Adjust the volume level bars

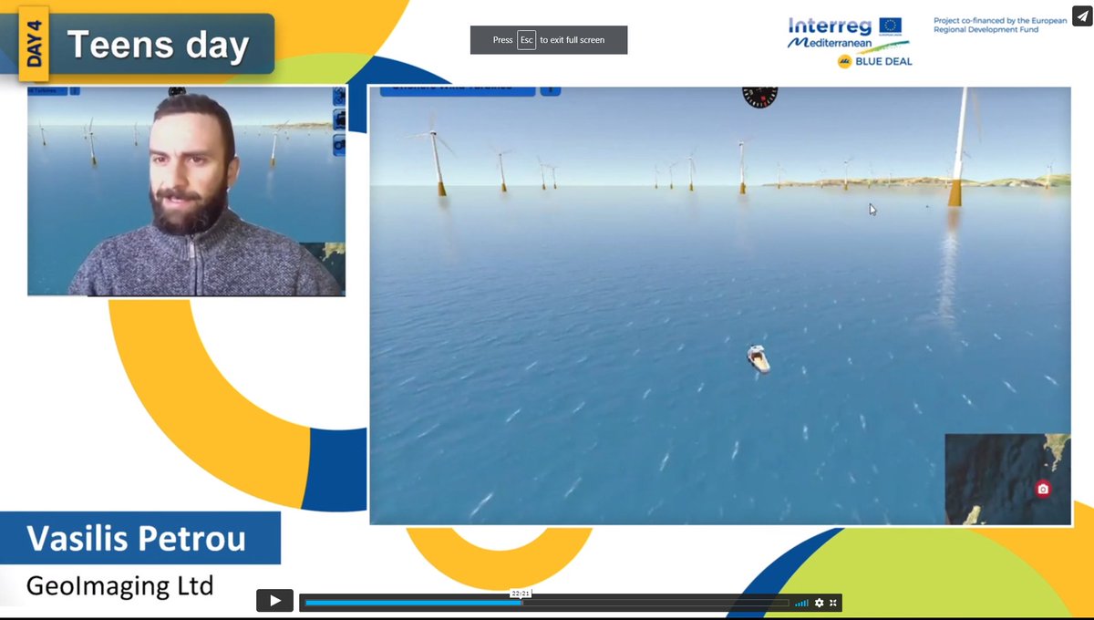click(801, 603)
